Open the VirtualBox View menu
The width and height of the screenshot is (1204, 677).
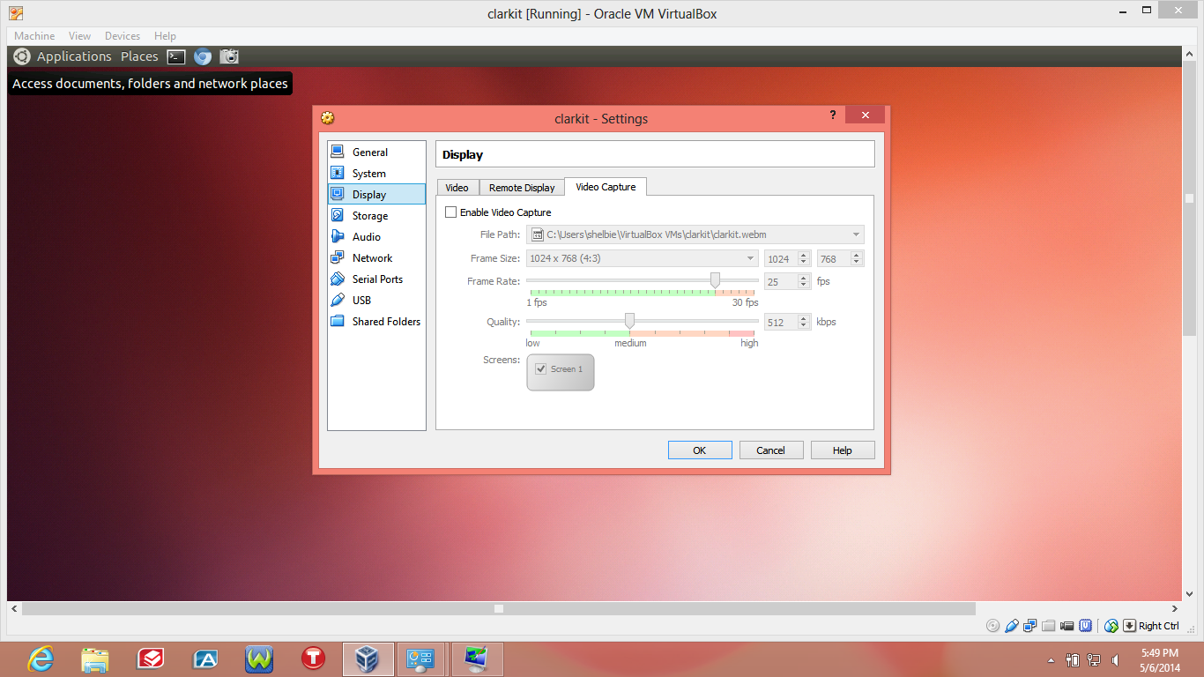(80, 36)
